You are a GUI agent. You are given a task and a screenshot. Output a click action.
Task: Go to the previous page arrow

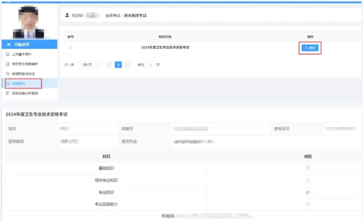click(109, 64)
